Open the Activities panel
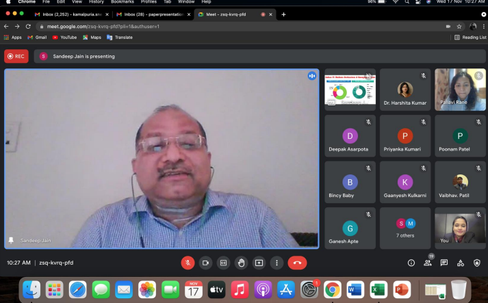 coord(461,263)
